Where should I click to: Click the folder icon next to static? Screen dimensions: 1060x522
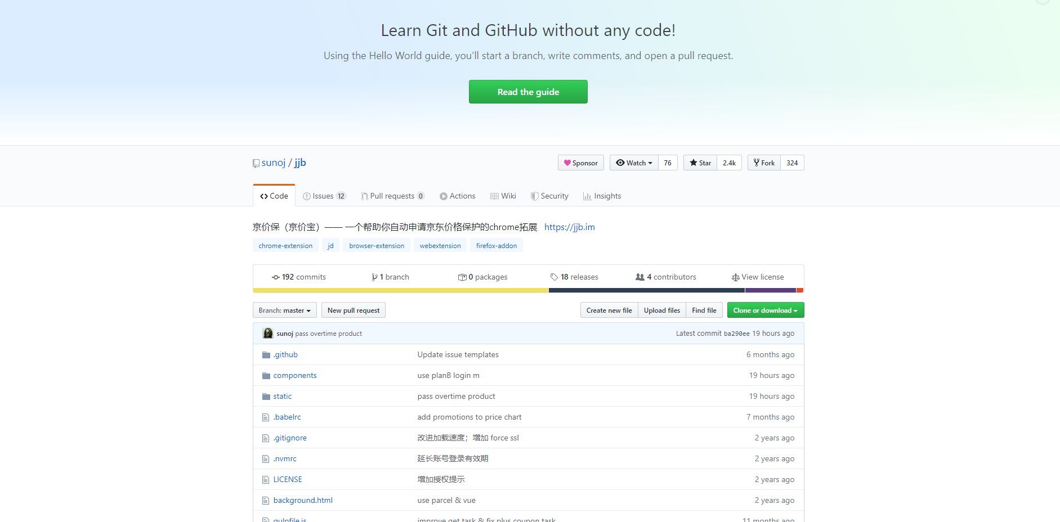[266, 397]
